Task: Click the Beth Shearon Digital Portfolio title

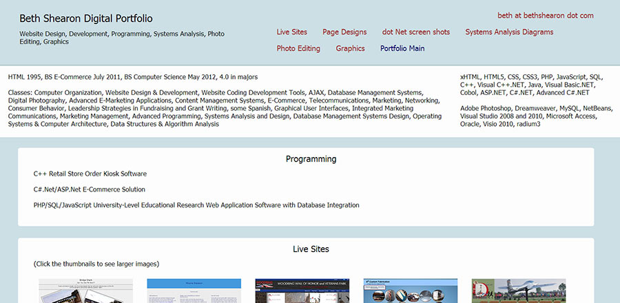Action: coord(86,19)
